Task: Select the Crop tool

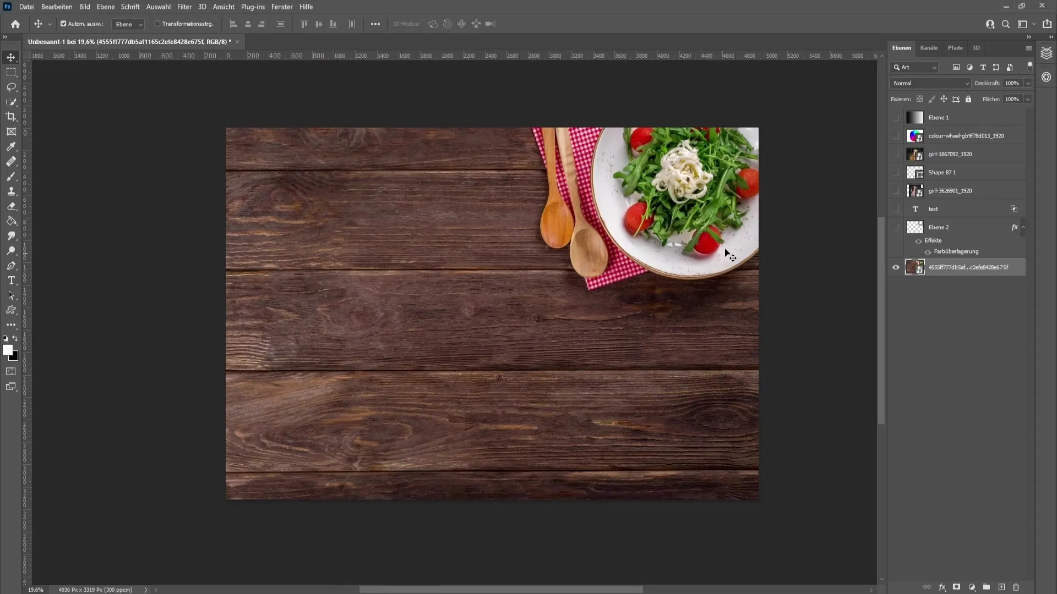Action: (x=11, y=117)
